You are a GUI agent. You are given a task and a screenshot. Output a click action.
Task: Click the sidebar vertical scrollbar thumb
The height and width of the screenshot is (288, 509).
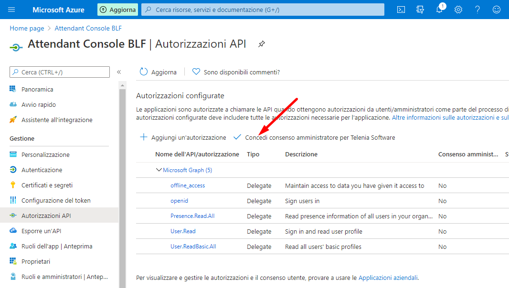point(122,188)
